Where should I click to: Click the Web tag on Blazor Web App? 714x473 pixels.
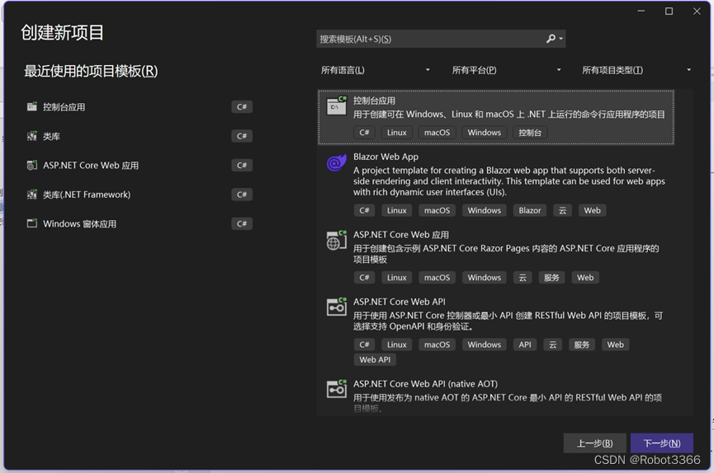point(593,211)
